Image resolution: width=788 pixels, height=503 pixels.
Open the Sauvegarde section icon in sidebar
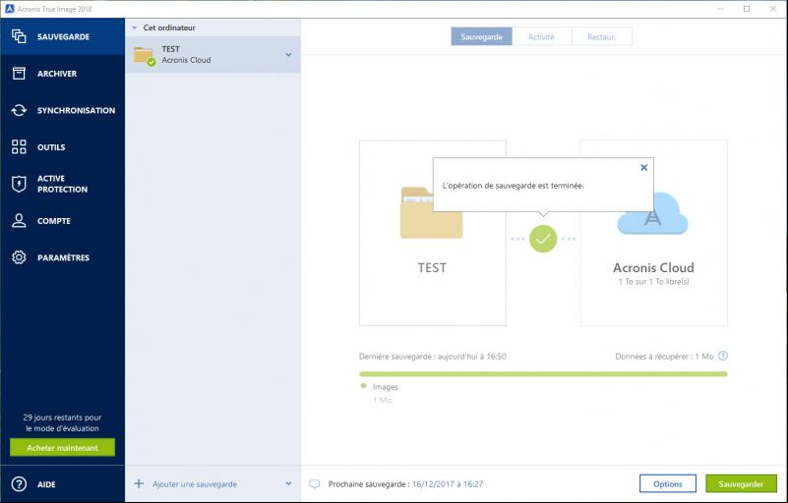click(19, 36)
